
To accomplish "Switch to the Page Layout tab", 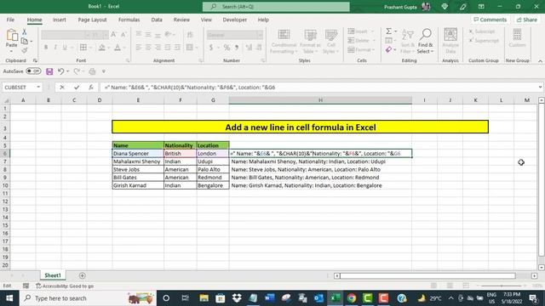I will 92,20.
